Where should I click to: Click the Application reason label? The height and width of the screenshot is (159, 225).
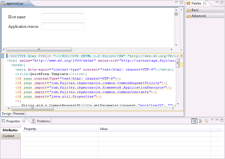click(x=24, y=26)
